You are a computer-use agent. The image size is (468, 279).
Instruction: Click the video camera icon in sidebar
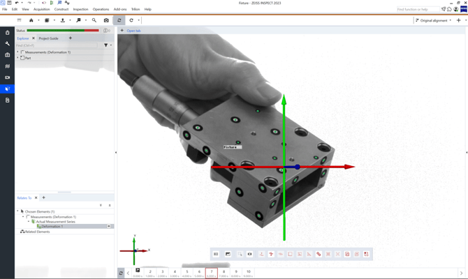pyautogui.click(x=8, y=77)
